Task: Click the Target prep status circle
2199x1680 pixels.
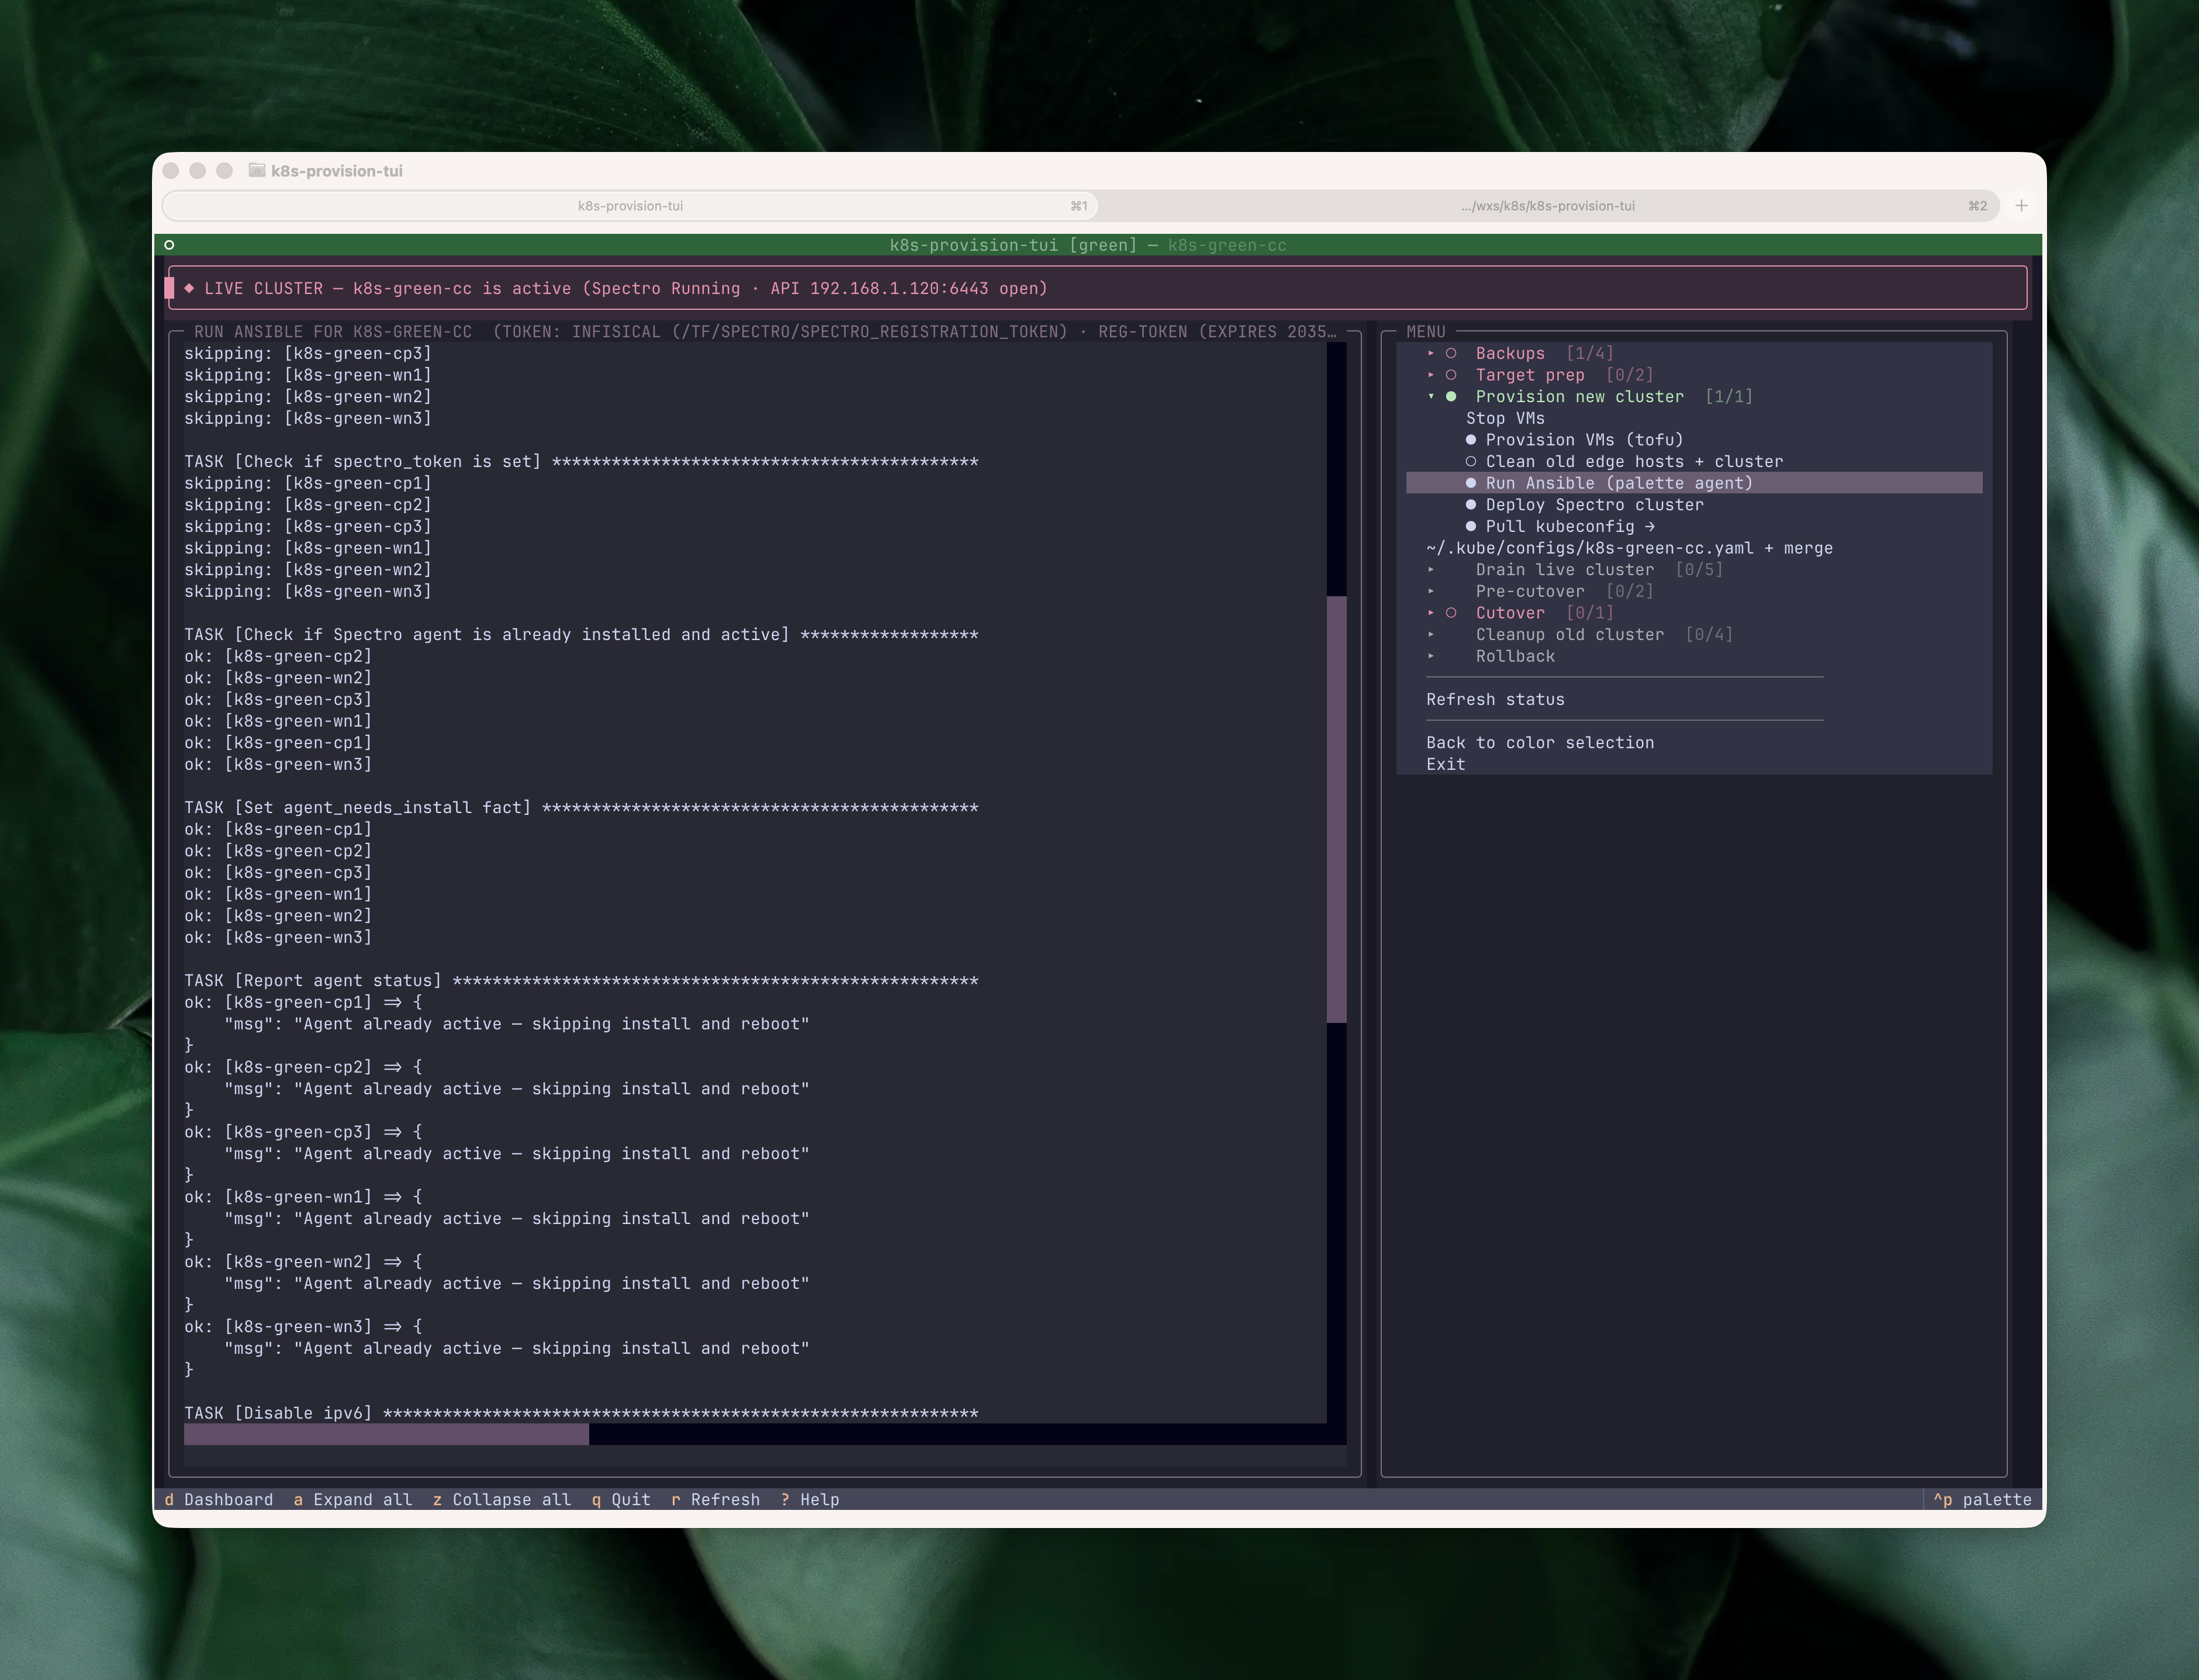Action: (x=1451, y=375)
